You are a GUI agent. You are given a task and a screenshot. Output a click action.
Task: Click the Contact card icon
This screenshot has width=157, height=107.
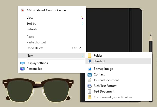[90, 74]
